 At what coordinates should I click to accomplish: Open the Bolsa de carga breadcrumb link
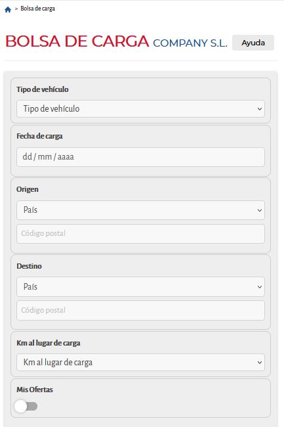pos(38,9)
